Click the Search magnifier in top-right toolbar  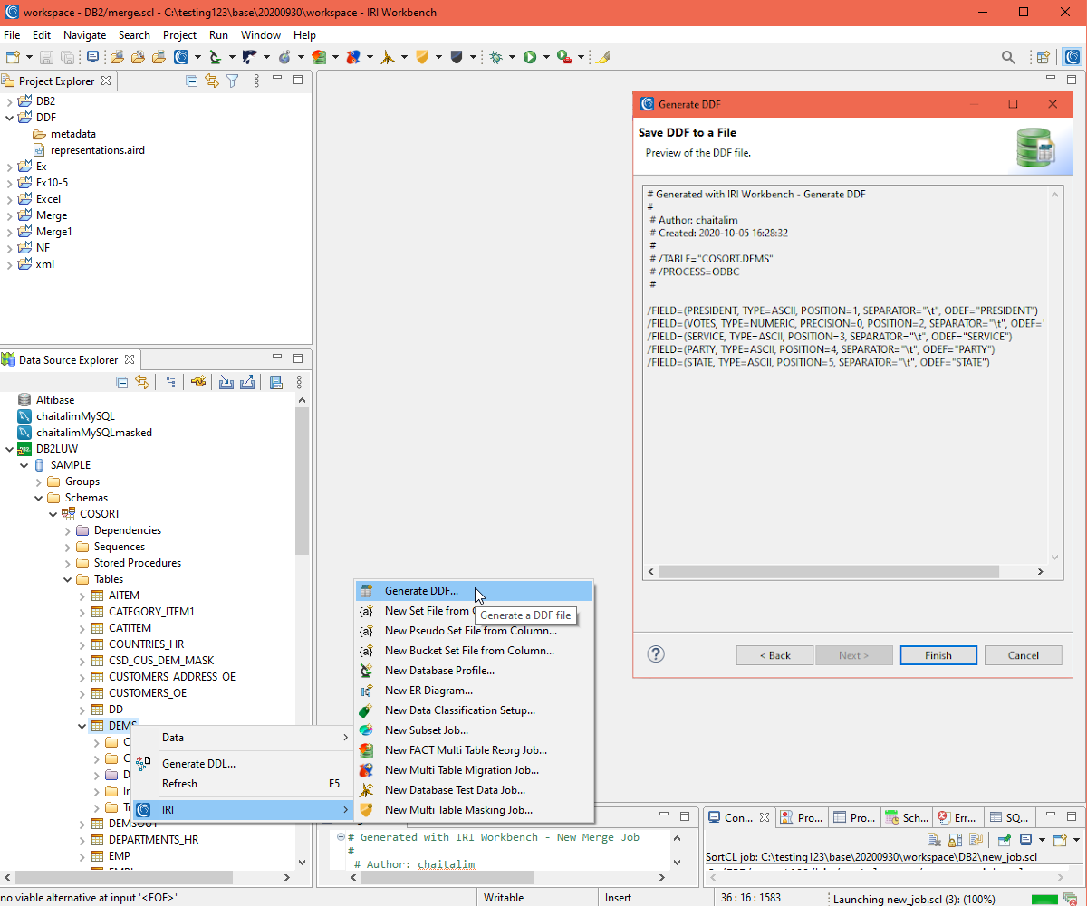[x=1008, y=57]
